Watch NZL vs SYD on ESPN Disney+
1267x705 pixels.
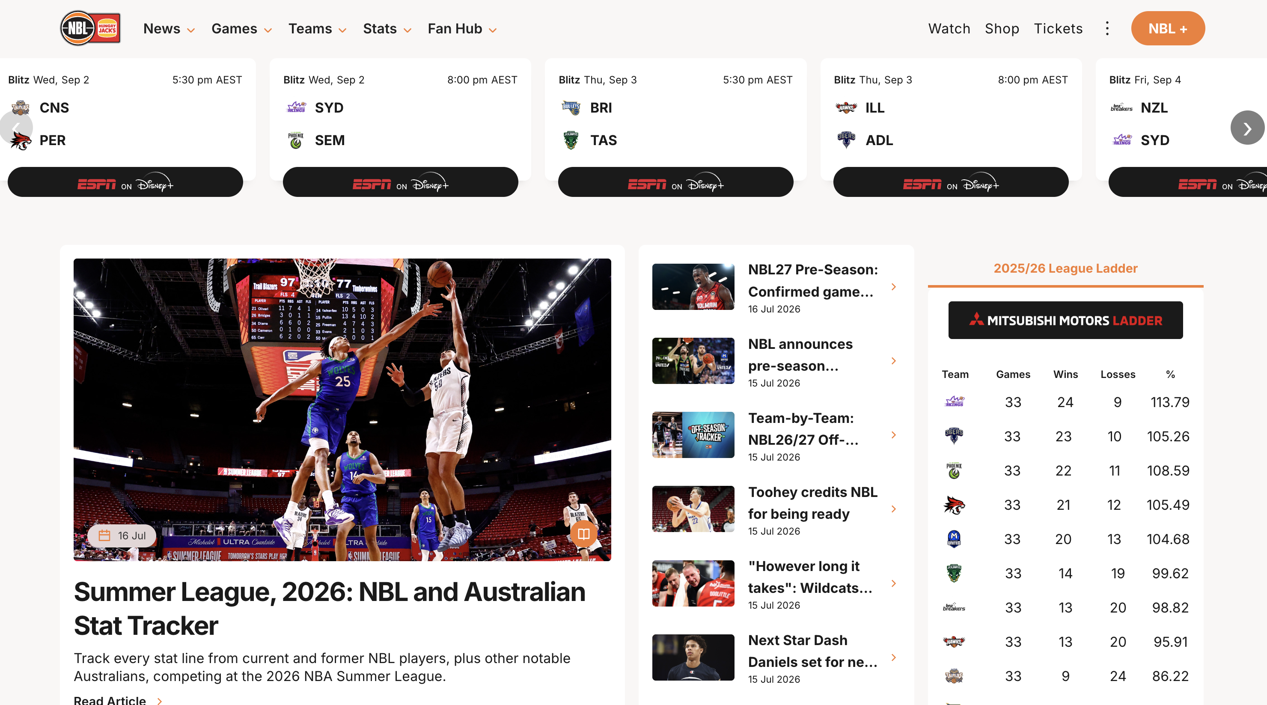[1187, 182]
